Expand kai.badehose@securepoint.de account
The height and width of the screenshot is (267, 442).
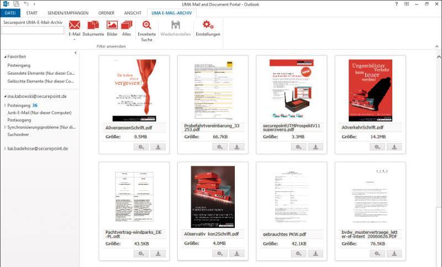(x=5, y=149)
